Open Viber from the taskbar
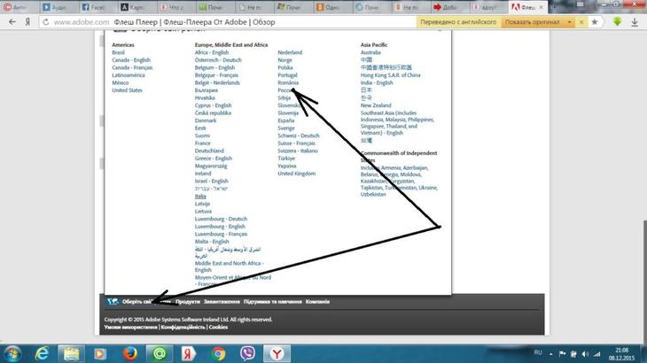The image size is (647, 363). [x=247, y=353]
